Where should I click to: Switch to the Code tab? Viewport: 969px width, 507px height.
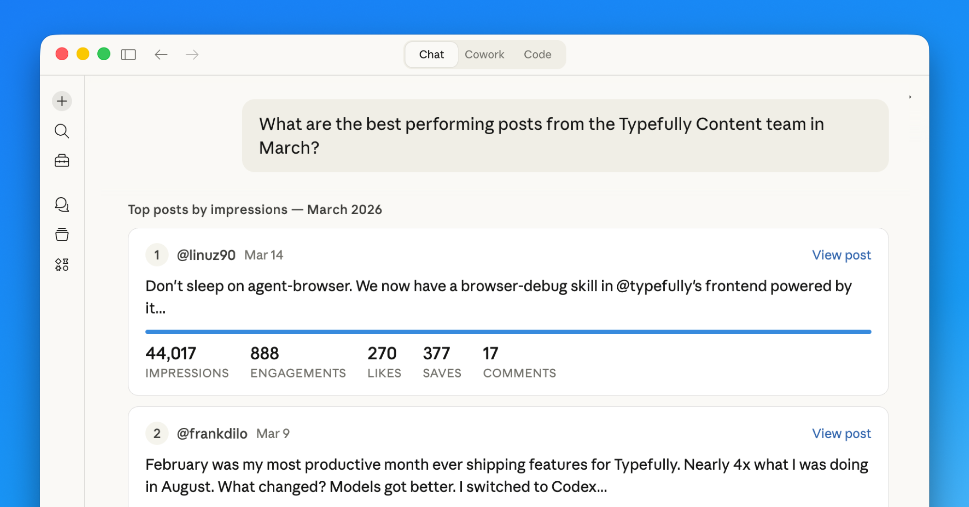click(x=537, y=55)
